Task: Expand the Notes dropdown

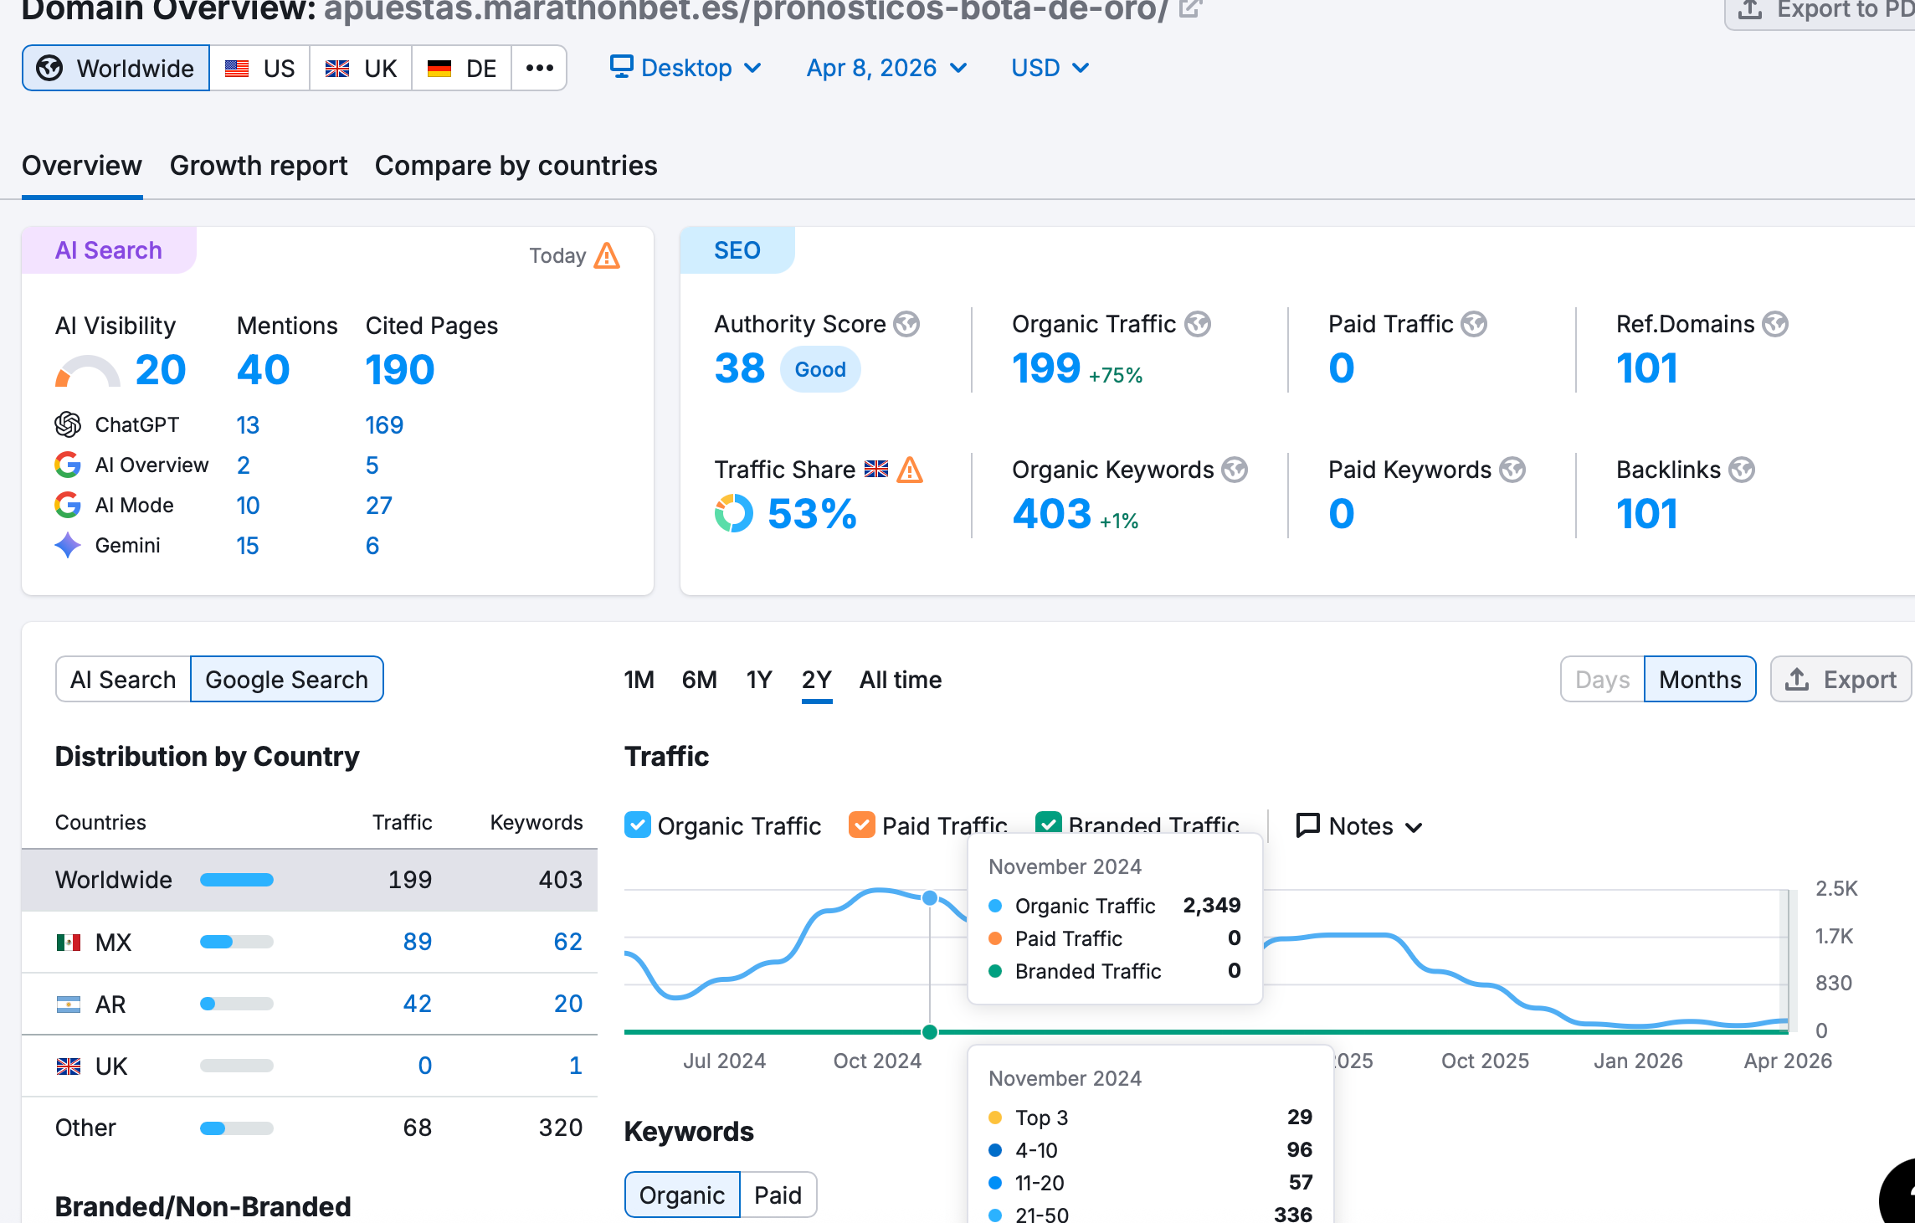Action: (1359, 826)
